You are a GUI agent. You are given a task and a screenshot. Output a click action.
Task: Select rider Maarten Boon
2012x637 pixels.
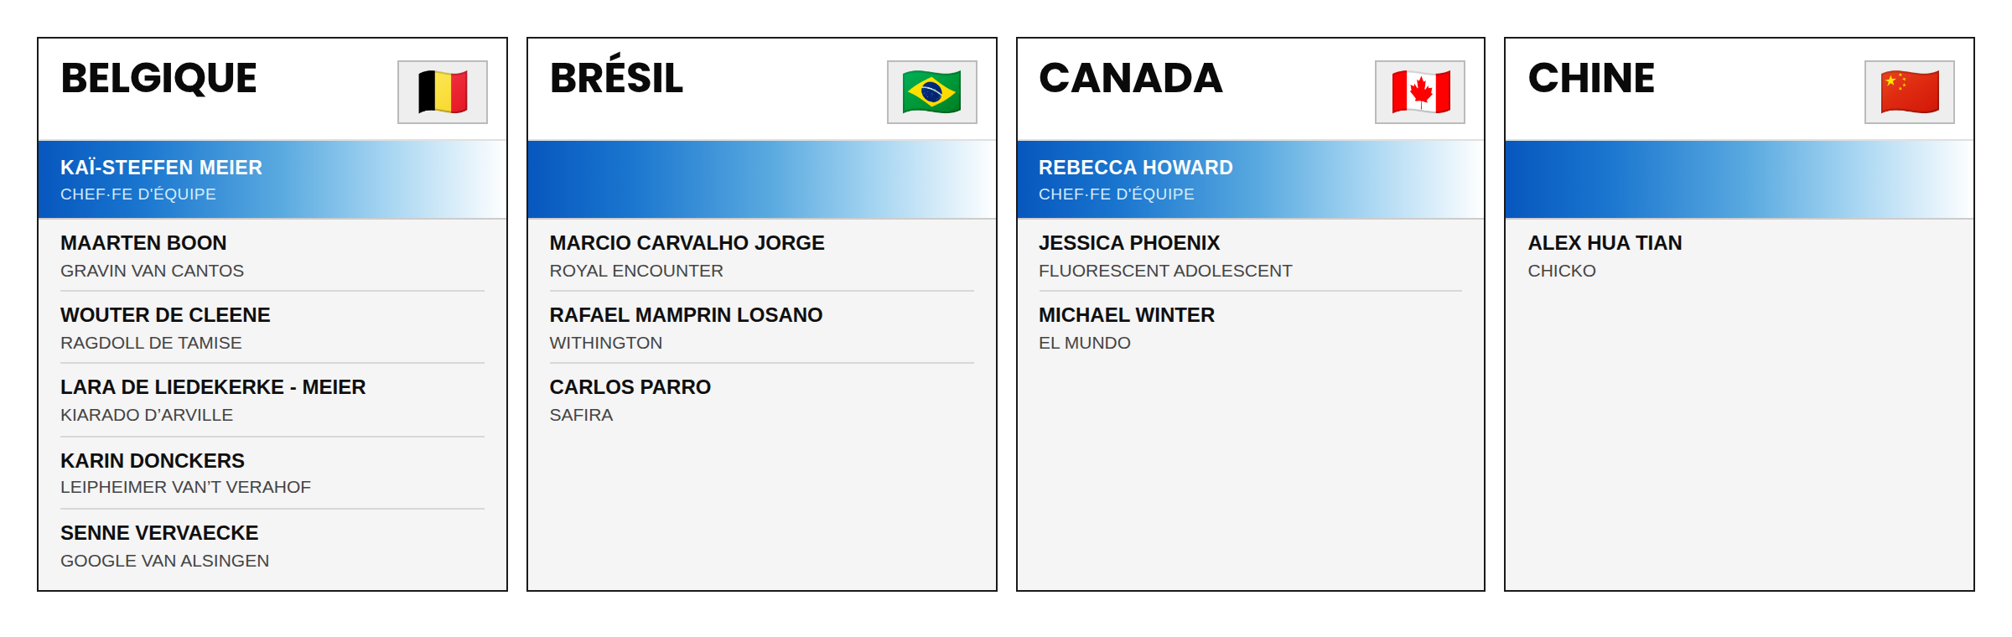[272, 256]
